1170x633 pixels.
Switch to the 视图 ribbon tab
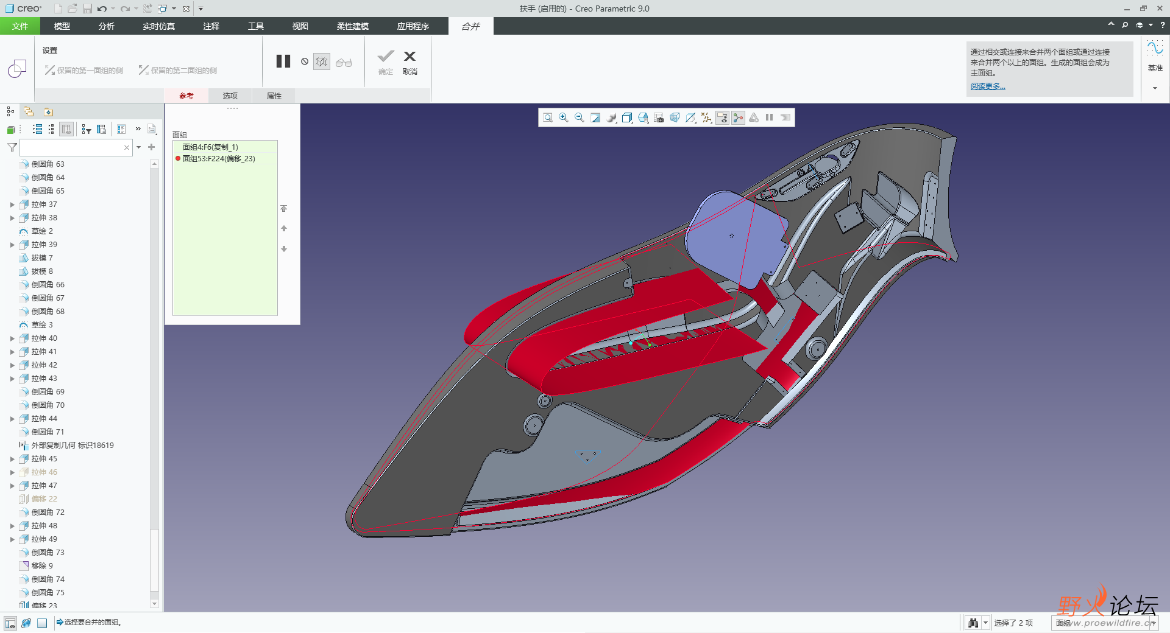tap(300, 26)
